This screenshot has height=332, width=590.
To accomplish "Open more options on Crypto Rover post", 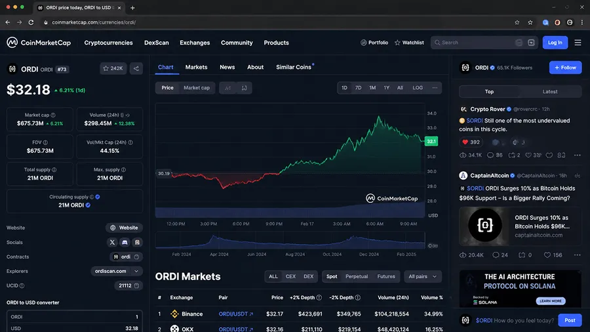I will (x=577, y=155).
